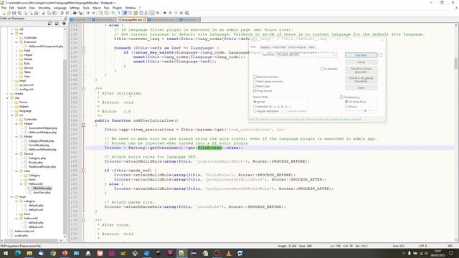The height and width of the screenshot is (258, 459).
Task: Click the Save toolbar icon
Action: pos(14,13)
